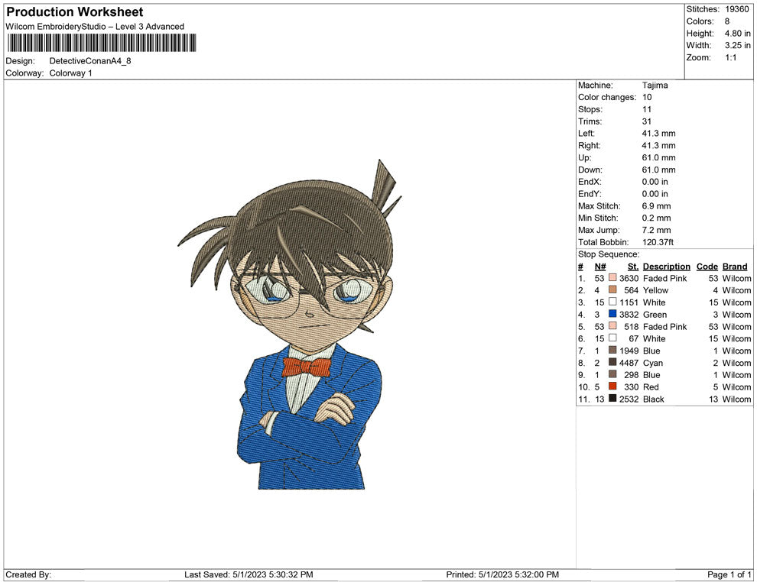Image resolution: width=757 pixels, height=582 pixels.
Task: Click the Wilcom EmbroideryStudio Level 3 Advanced text
Action: pyautogui.click(x=95, y=27)
